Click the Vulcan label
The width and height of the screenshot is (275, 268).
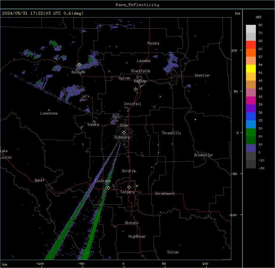click(x=173, y=252)
